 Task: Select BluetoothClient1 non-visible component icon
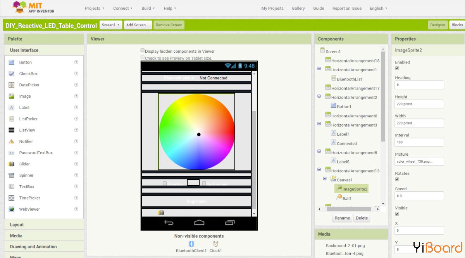pyautogui.click(x=191, y=244)
